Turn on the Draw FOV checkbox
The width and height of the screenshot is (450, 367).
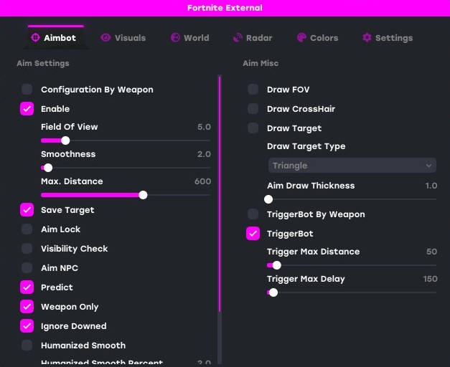(x=253, y=90)
